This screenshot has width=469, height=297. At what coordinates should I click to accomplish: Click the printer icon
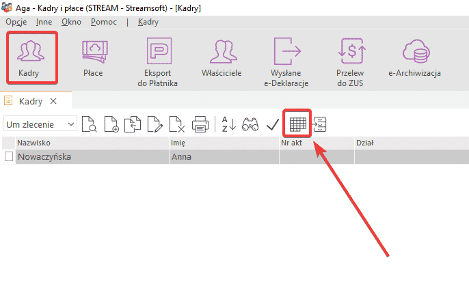(x=200, y=124)
